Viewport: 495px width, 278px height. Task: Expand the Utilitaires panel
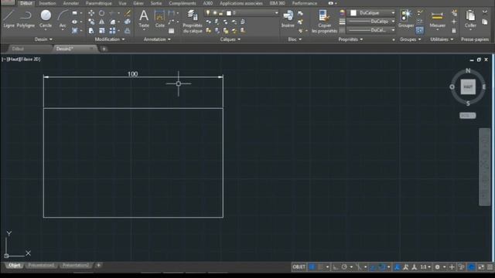pyautogui.click(x=442, y=39)
